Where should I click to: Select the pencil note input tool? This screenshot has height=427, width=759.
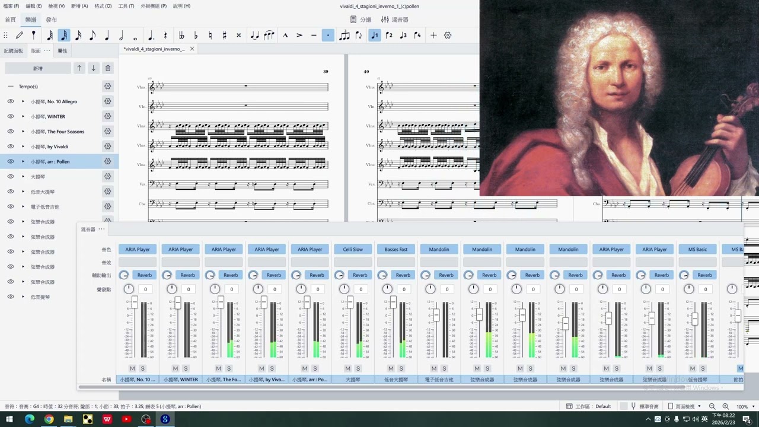(x=20, y=36)
